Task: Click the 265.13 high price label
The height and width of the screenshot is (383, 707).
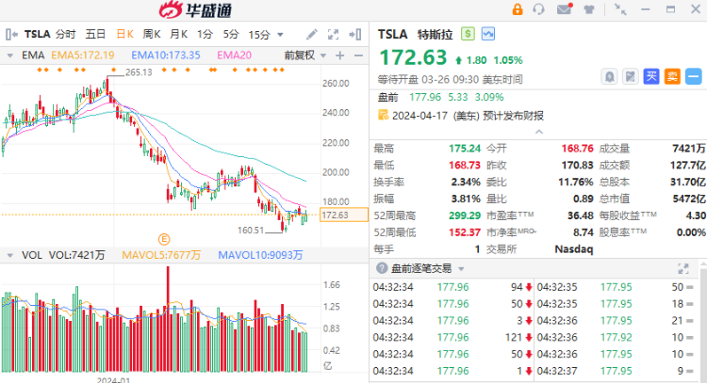Action: click(x=139, y=72)
